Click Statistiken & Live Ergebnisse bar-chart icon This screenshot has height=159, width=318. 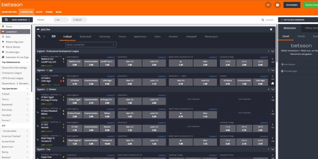(x=3, y=57)
